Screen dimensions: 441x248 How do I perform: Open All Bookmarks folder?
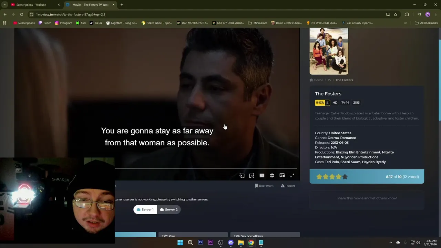pos(426,23)
